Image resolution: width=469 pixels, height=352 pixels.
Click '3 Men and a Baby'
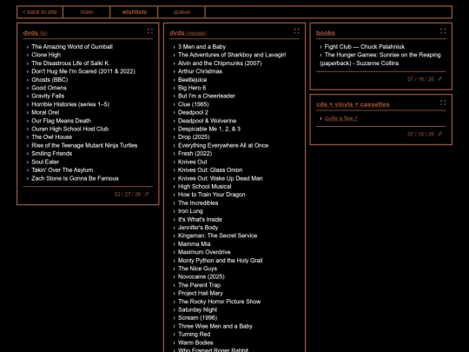pos(201,47)
